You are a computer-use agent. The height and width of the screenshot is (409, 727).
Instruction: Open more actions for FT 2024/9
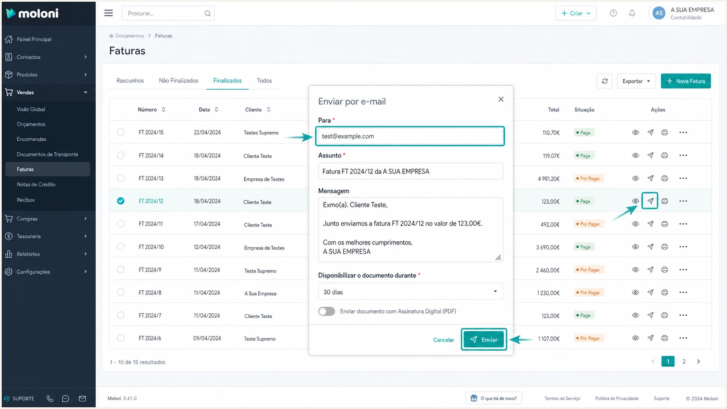tap(683, 269)
